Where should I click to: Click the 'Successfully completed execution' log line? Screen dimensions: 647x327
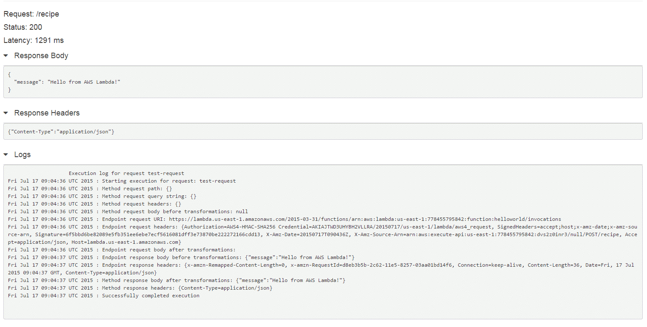(x=103, y=296)
